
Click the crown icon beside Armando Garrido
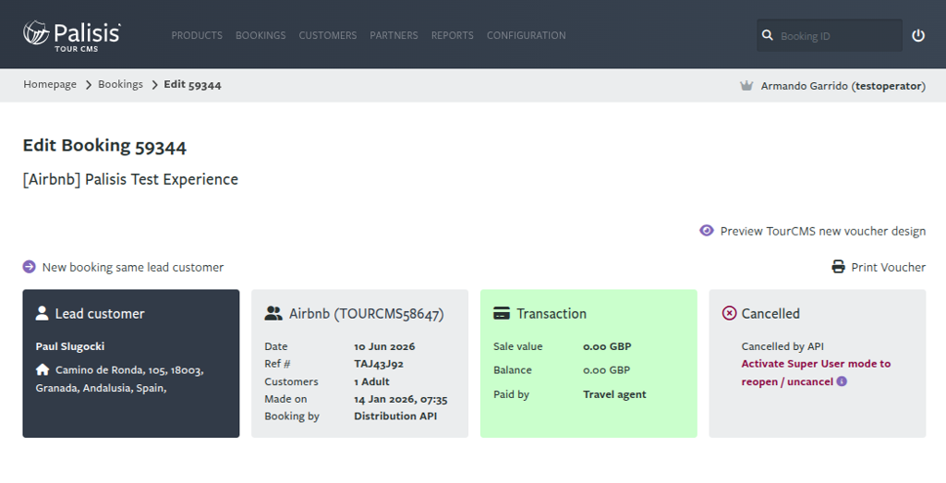coord(746,86)
